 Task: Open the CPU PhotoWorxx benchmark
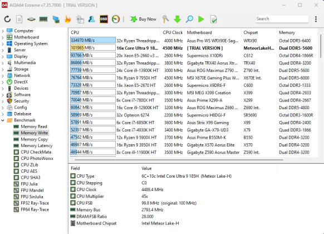37,158
